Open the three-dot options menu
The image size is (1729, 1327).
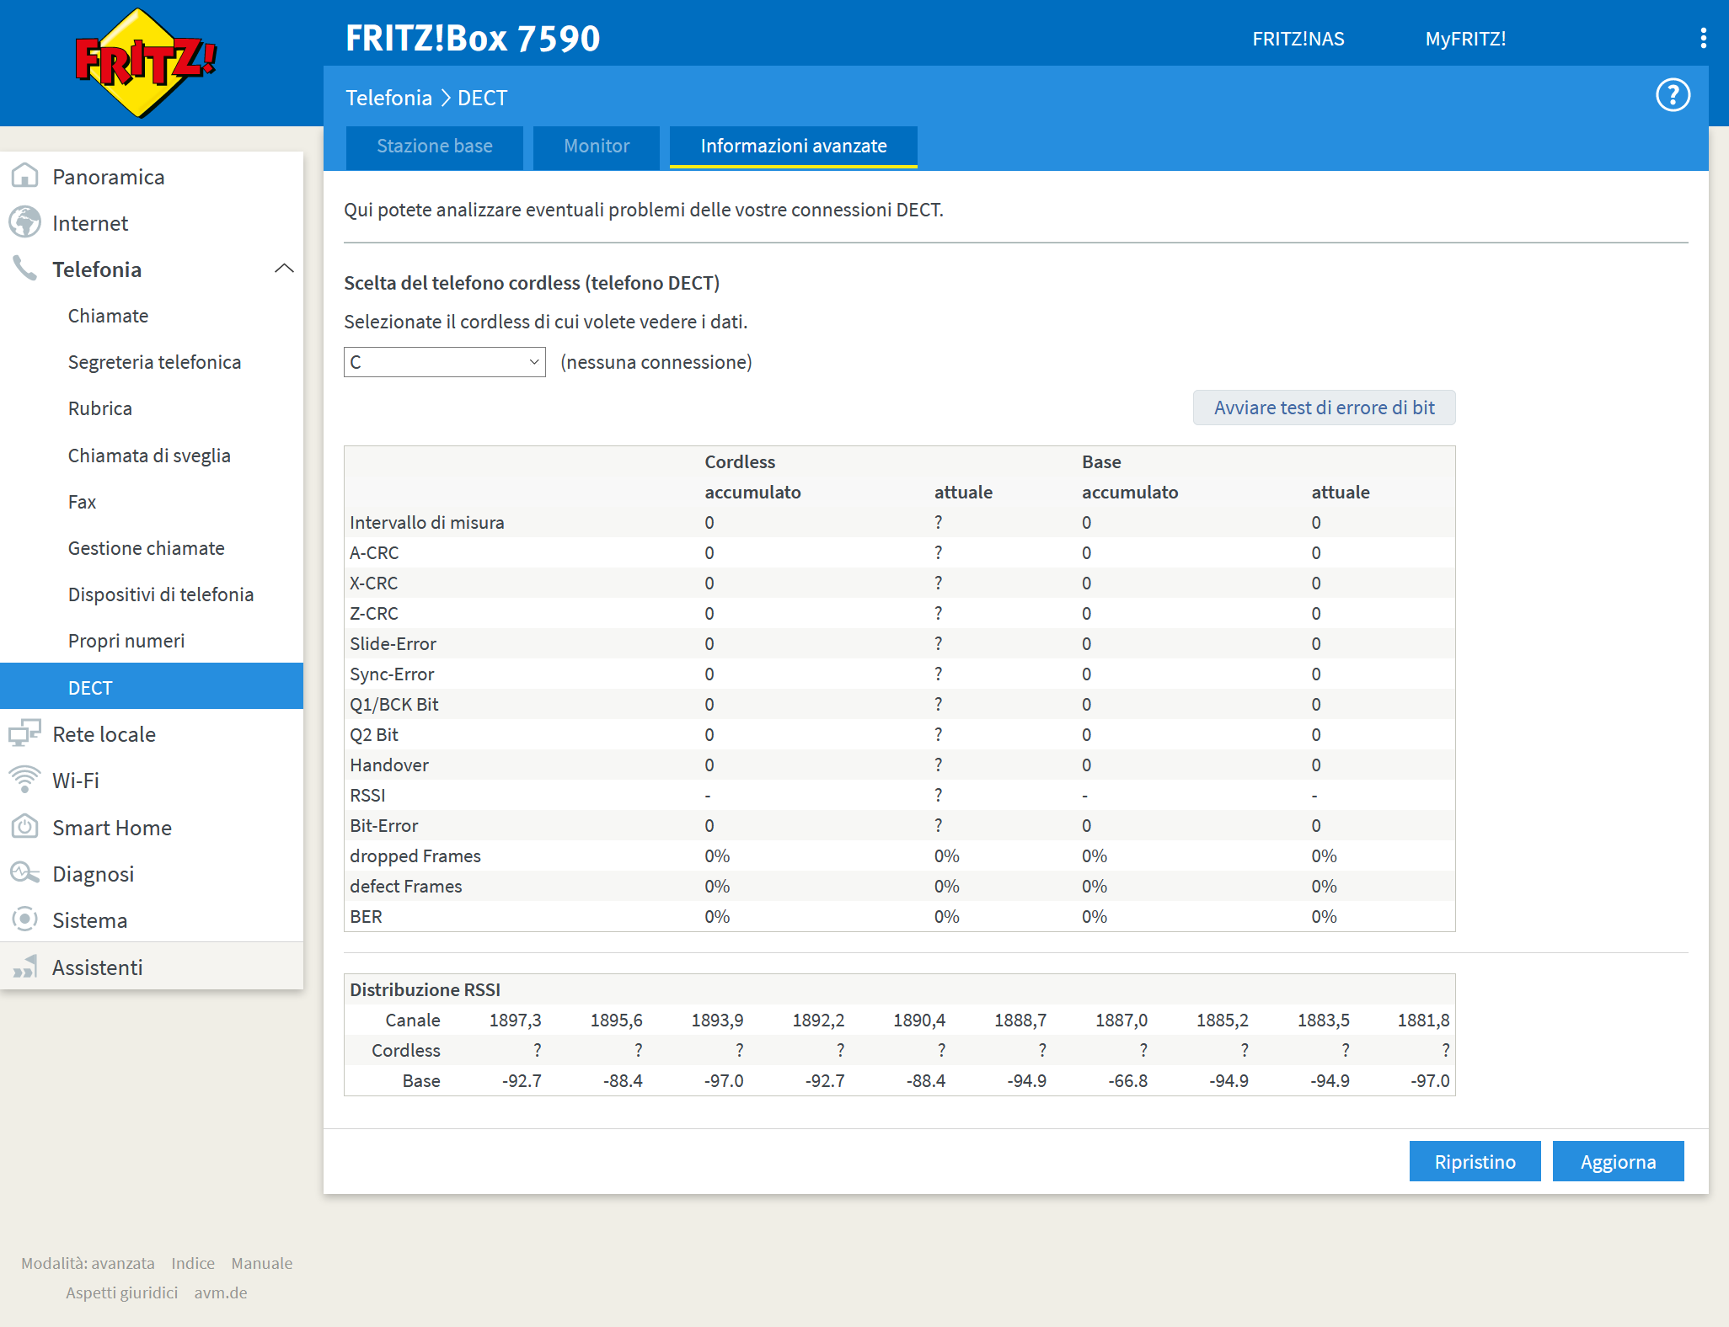click(1703, 38)
